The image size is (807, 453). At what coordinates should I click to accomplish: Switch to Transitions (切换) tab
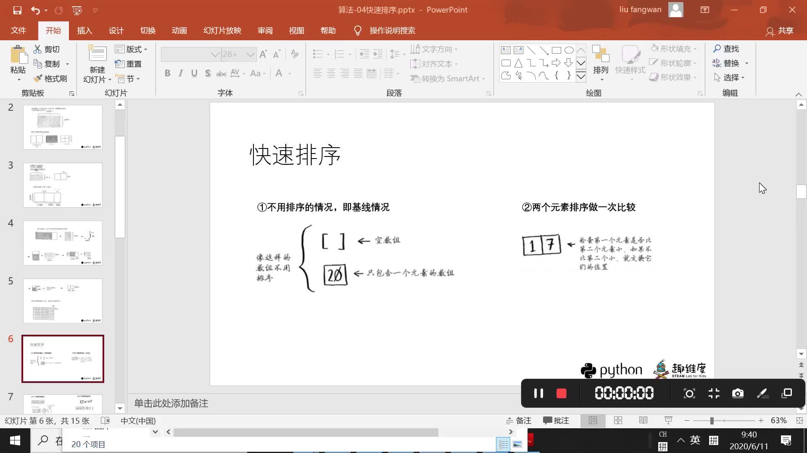click(x=148, y=31)
